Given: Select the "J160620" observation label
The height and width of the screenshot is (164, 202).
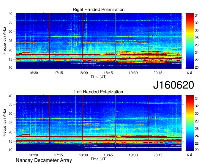Looking at the screenshot, I should pos(173,85).
